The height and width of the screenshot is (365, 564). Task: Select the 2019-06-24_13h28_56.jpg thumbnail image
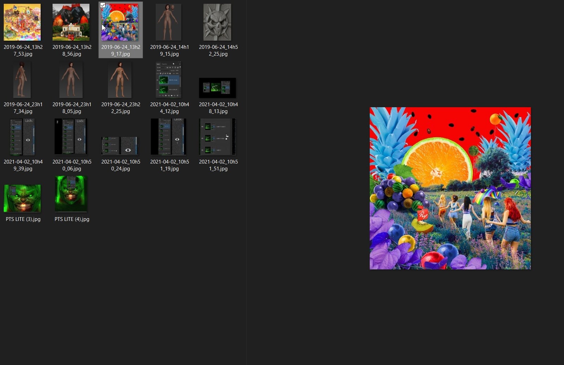(x=71, y=22)
